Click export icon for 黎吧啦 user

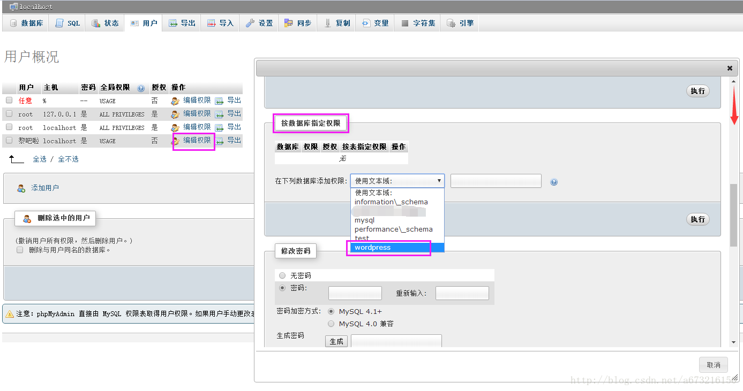(219, 141)
